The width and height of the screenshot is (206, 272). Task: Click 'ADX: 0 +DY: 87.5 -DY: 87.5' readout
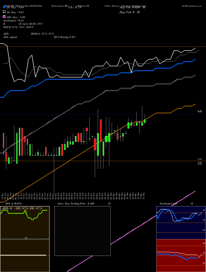pos(22,209)
